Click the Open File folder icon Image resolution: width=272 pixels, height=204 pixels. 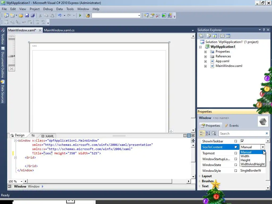click(21, 16)
